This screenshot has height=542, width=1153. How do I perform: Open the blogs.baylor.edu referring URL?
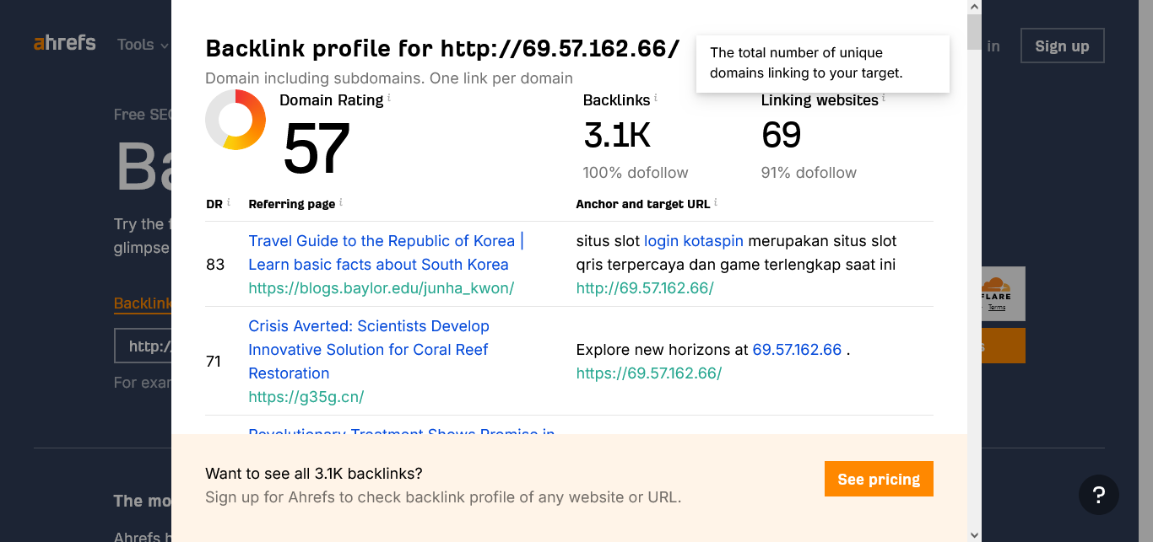(381, 288)
